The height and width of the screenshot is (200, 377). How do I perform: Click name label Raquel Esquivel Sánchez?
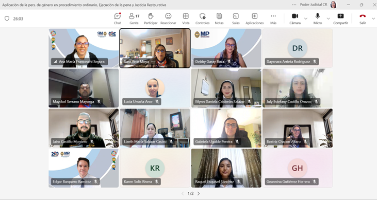215,182
